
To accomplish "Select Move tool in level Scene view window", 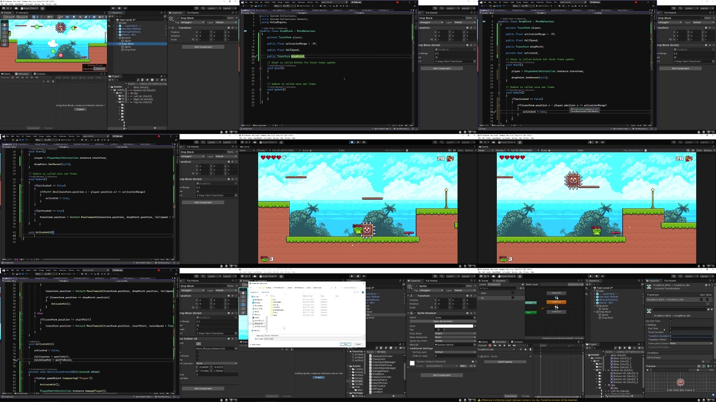I will tap(4, 29).
